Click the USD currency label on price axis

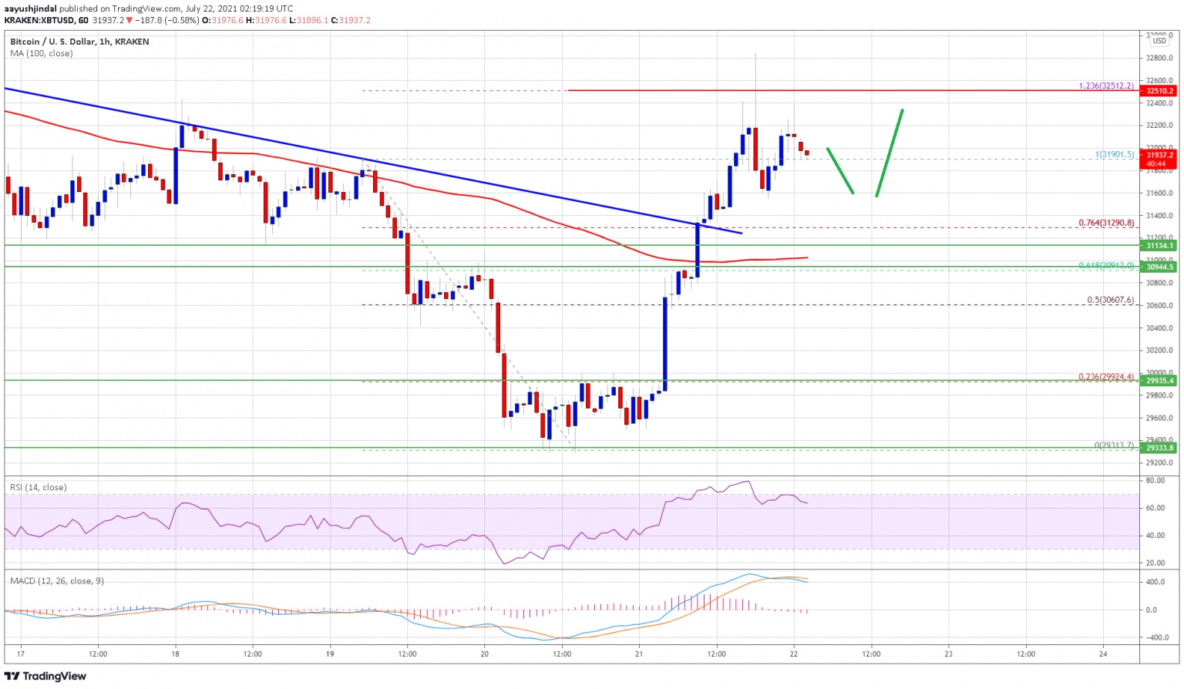[x=1159, y=41]
